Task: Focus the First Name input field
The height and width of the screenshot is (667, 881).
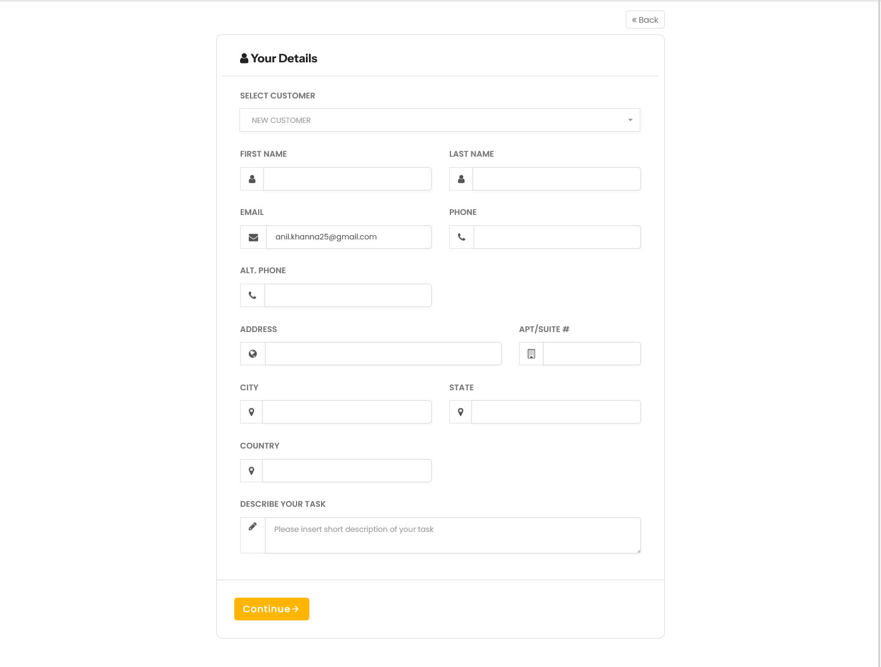Action: 347,179
